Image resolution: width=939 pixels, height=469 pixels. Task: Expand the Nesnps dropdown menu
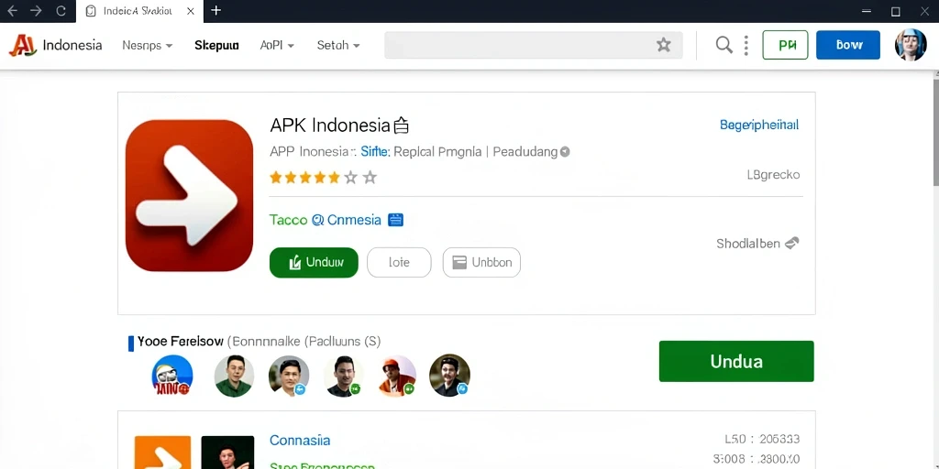click(148, 46)
